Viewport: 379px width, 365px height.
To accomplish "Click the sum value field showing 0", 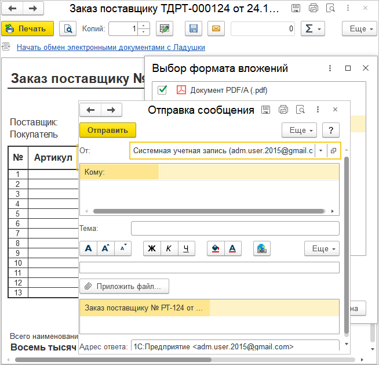I will click(263, 28).
